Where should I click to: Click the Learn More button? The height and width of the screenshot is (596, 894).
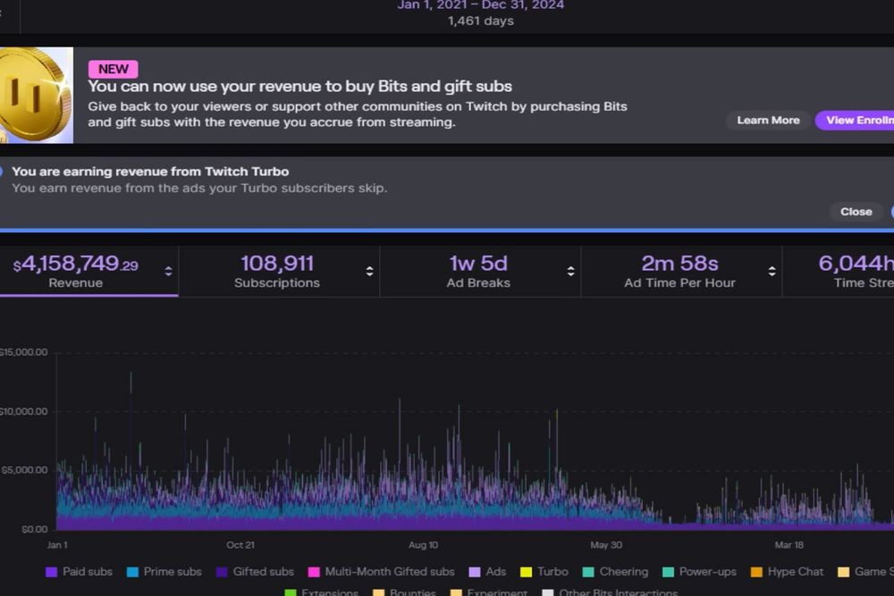pyautogui.click(x=768, y=121)
